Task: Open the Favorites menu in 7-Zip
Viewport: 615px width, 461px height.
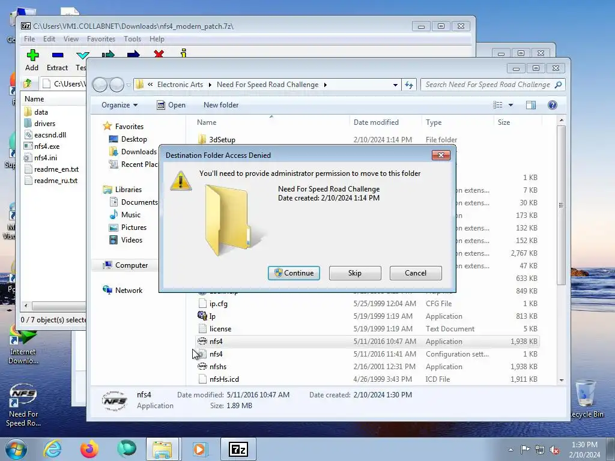Action: click(101, 39)
